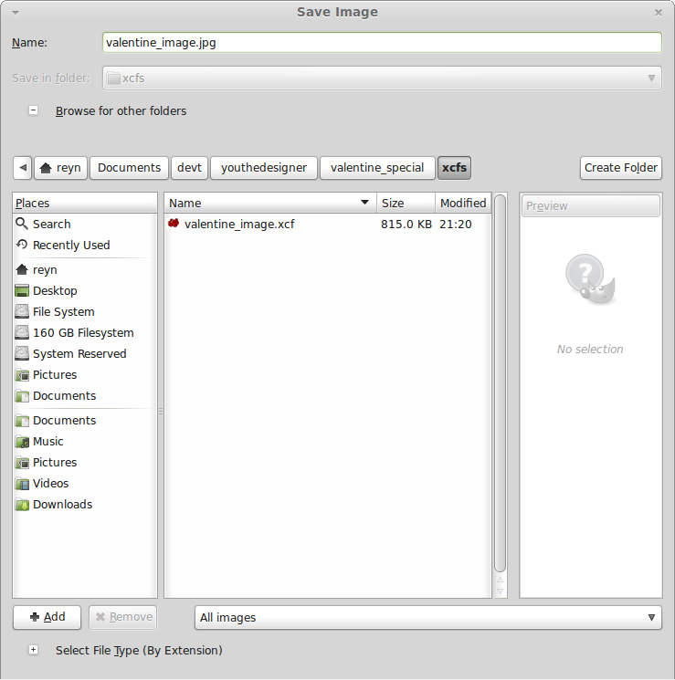Image resolution: width=675 pixels, height=680 pixels.
Task: Open 160 GB Filesystem drive
Action: 82,332
